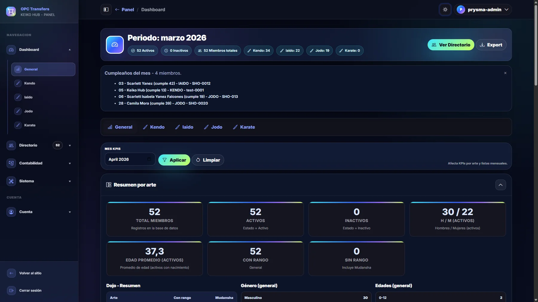The height and width of the screenshot is (302, 538).
Task: Click the Jodo: 19 chip
Action: pyautogui.click(x=320, y=51)
